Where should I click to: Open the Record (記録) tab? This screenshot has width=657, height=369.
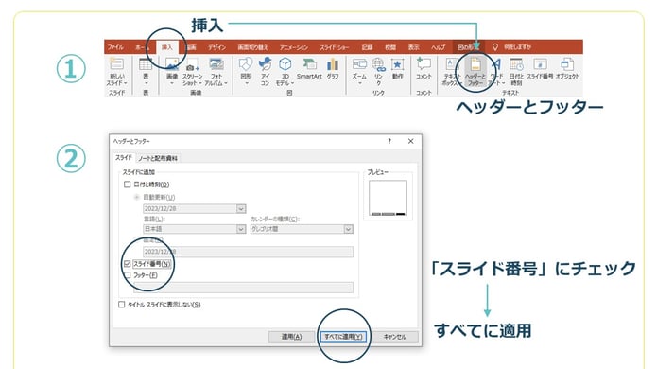367,47
